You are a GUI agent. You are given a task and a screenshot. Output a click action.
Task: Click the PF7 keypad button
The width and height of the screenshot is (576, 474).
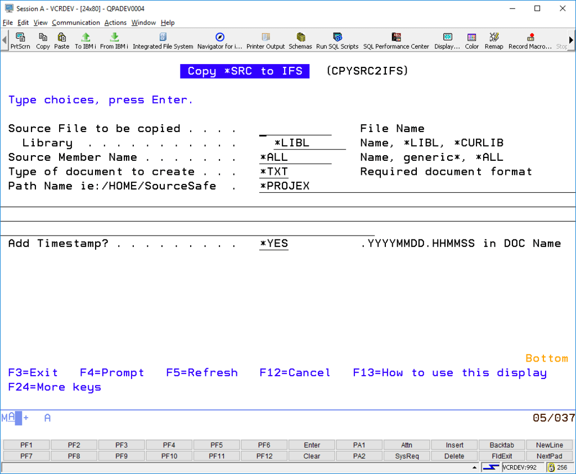point(26,456)
